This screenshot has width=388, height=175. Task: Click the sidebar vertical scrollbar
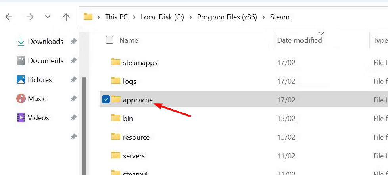[84, 126]
